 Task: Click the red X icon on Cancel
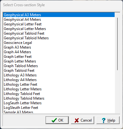click(x=77, y=120)
